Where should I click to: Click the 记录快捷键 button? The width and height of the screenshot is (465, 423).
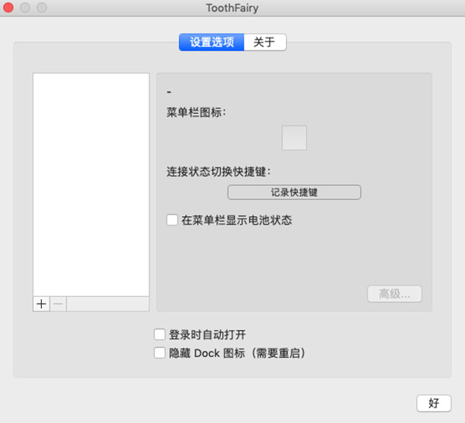[x=294, y=192]
